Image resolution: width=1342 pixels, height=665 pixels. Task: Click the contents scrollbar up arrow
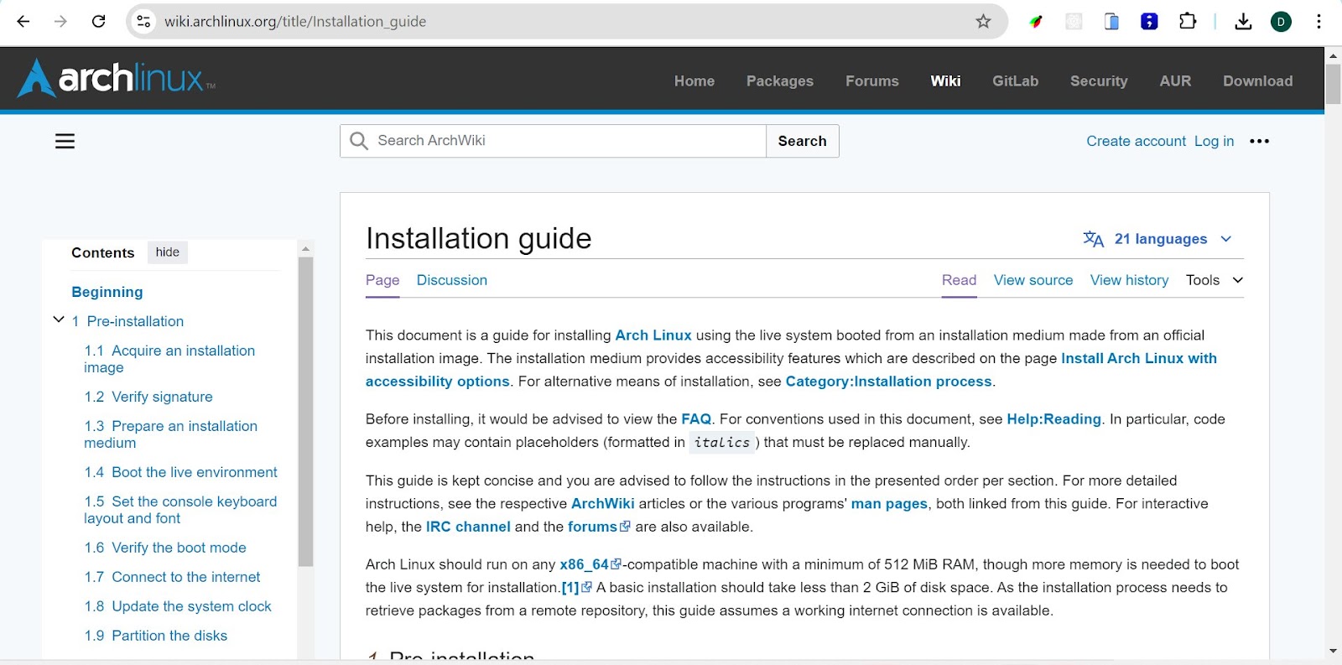point(305,248)
